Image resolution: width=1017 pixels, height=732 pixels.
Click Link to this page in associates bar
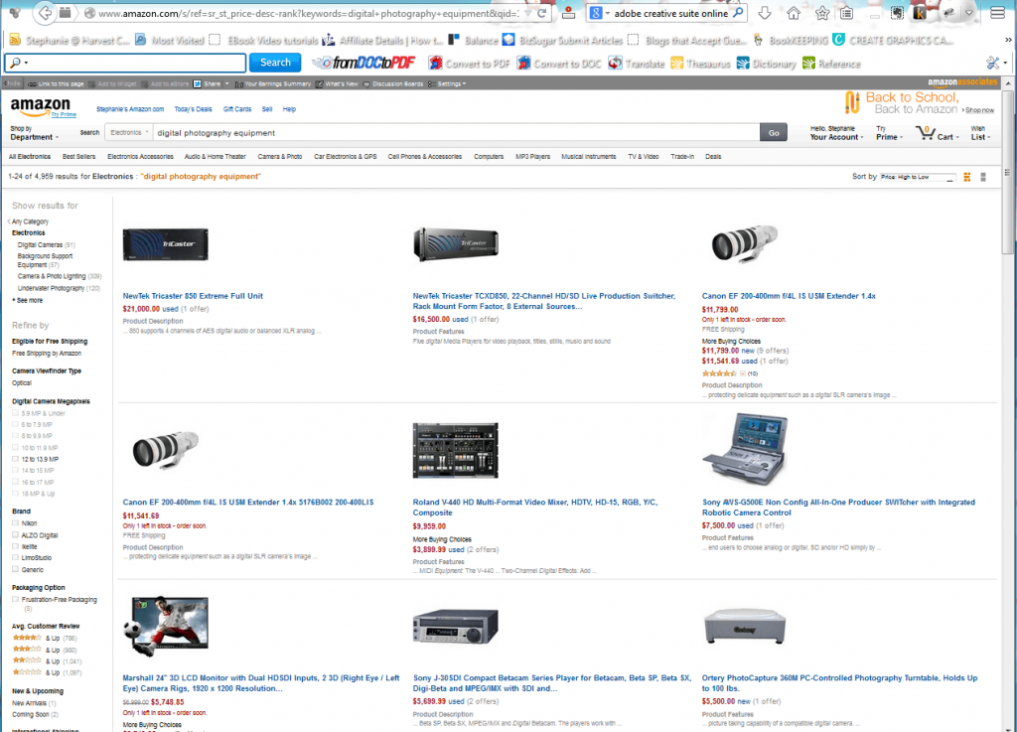point(56,83)
